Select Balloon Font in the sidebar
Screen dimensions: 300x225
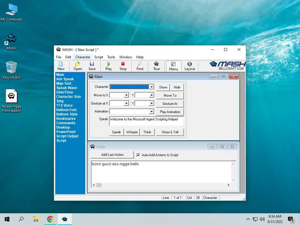[66, 110]
